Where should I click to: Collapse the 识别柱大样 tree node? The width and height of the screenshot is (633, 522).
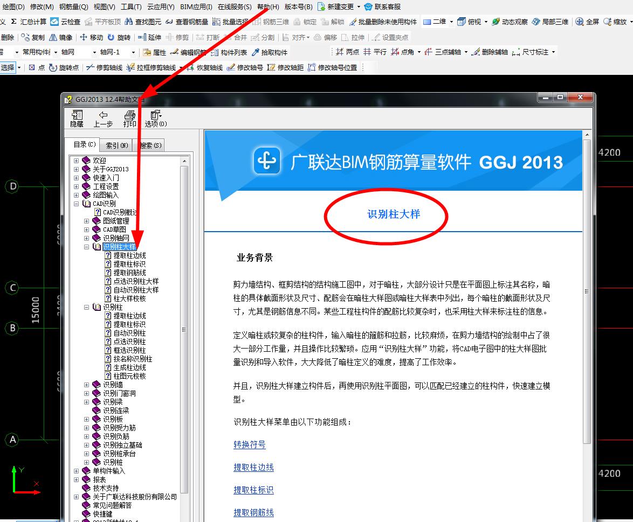coord(86,247)
